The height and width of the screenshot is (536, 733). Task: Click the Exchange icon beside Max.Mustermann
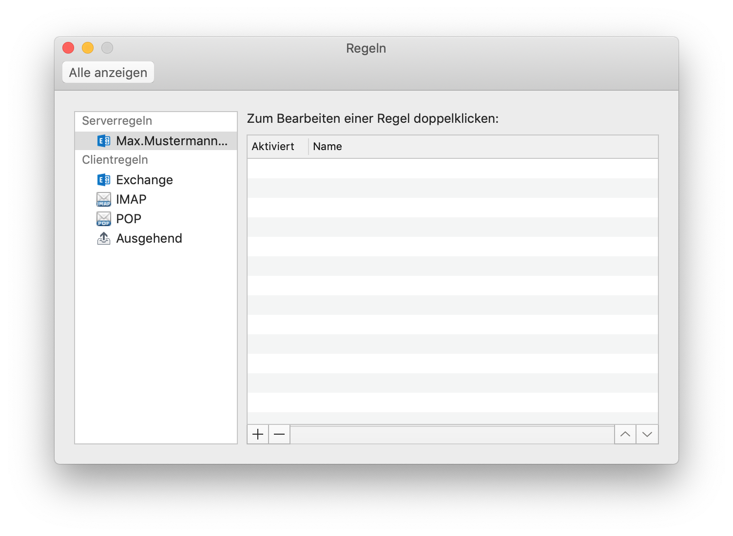click(x=104, y=141)
